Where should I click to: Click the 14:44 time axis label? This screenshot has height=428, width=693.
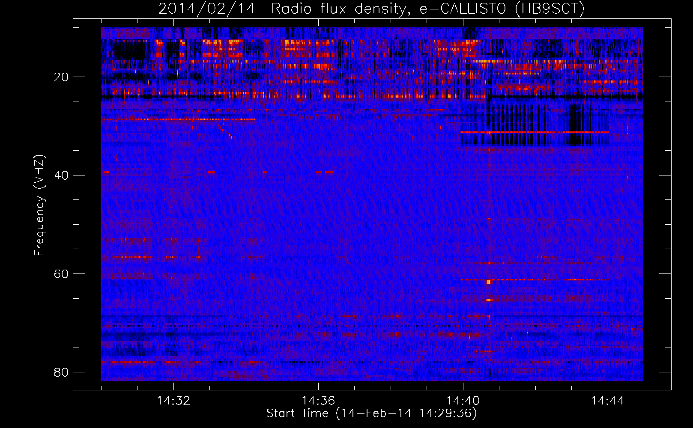point(608,401)
